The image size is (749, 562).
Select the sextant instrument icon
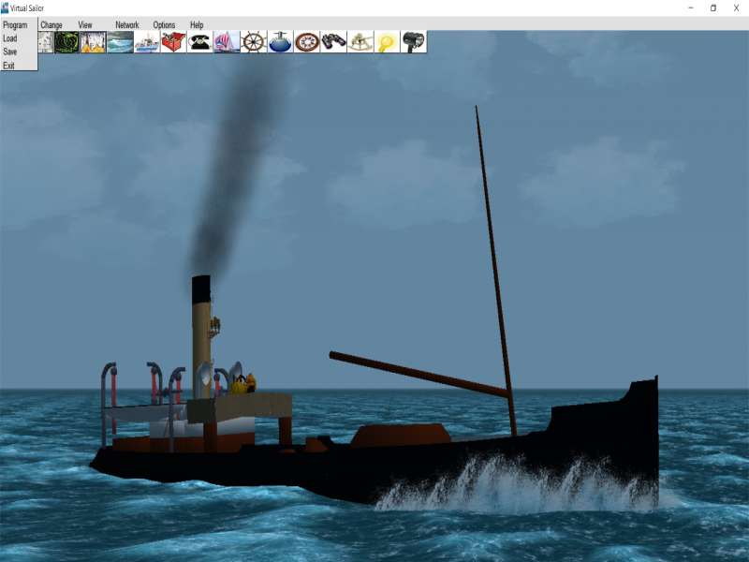360,42
